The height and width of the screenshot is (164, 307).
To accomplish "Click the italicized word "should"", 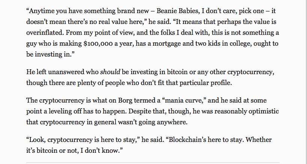I will click(110, 72).
